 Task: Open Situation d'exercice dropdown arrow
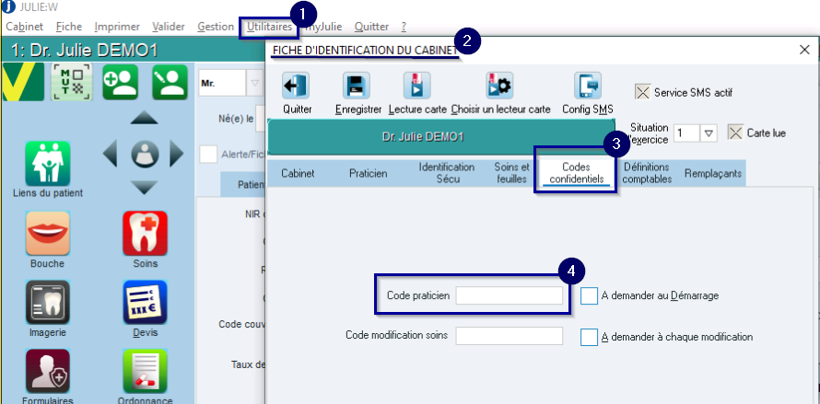point(709,133)
